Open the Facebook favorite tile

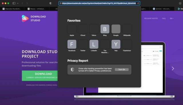[72, 44]
